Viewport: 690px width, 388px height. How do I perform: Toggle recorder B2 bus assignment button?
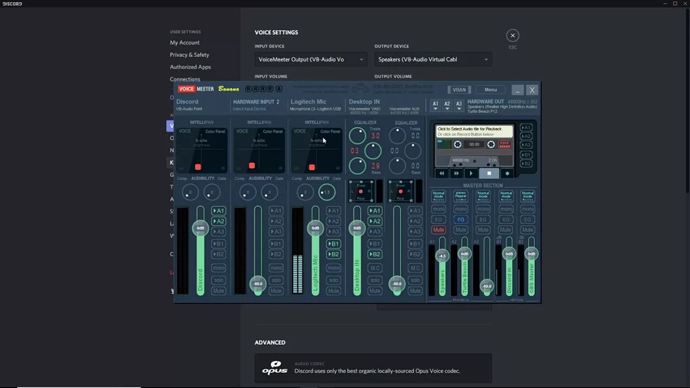526,163
